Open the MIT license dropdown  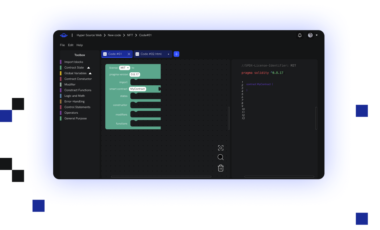[124, 68]
